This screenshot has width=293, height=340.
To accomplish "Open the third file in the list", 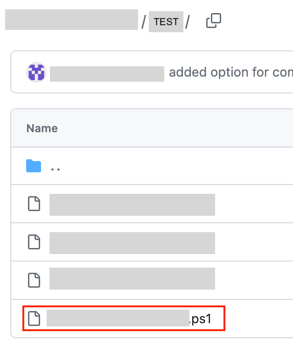I will 132,279.
